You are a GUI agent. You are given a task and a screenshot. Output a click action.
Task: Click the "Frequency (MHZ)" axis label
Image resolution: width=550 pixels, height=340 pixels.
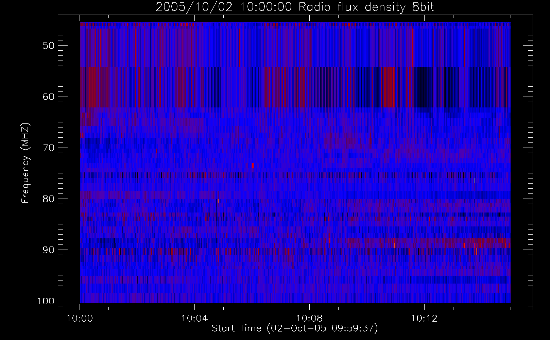pos(25,163)
